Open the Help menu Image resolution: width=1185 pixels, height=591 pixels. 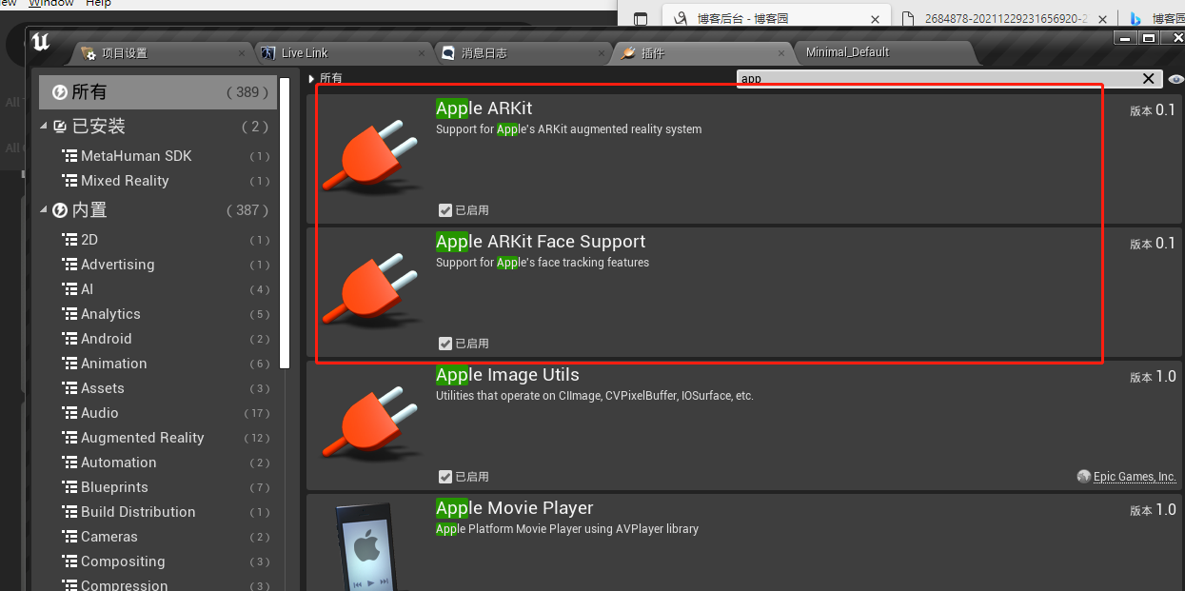point(98,4)
